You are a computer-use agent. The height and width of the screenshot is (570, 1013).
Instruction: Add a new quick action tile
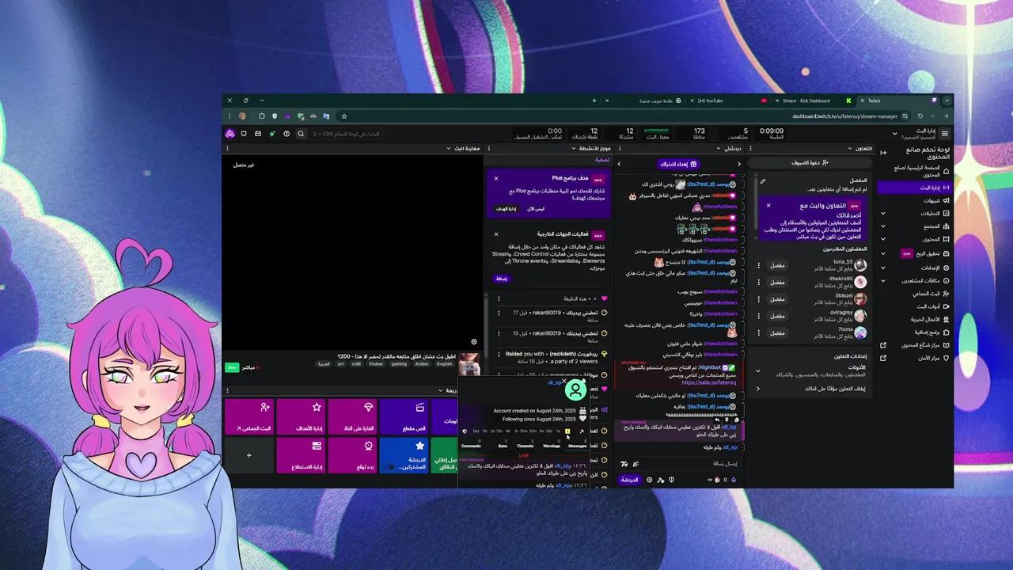pyautogui.click(x=249, y=455)
